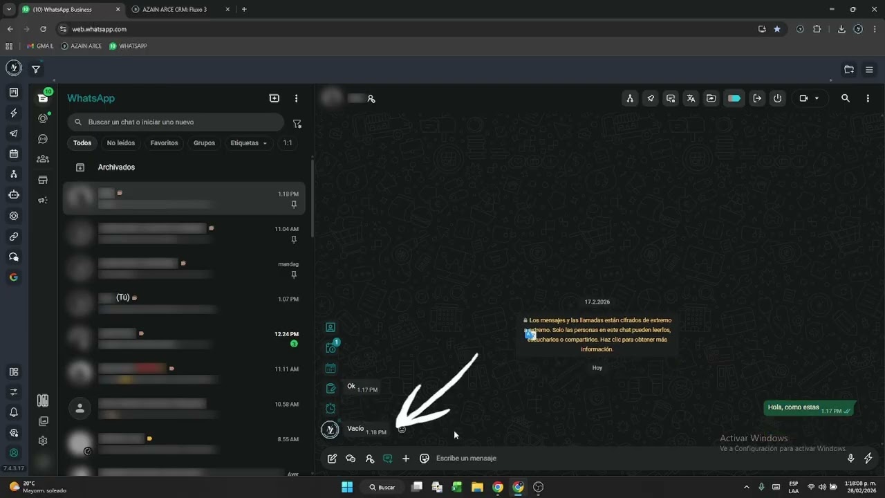Click the microphone voice message icon
Image resolution: width=885 pixels, height=498 pixels.
click(850, 458)
